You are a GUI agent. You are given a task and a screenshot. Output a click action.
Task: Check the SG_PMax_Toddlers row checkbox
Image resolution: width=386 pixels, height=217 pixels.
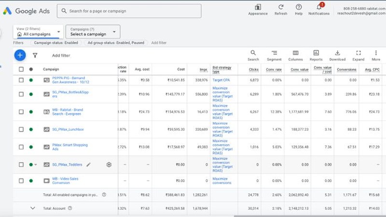21,164
